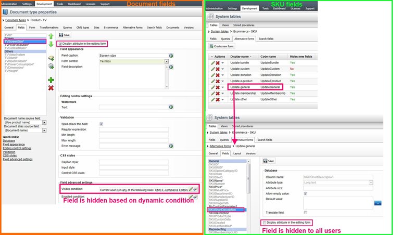Enable Display attribute for SKUShortDescription
This screenshot has width=401, height=235.
click(x=265, y=223)
